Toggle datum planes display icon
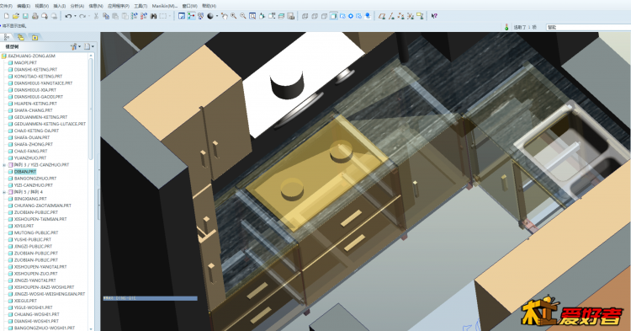 pyautogui.click(x=381, y=16)
